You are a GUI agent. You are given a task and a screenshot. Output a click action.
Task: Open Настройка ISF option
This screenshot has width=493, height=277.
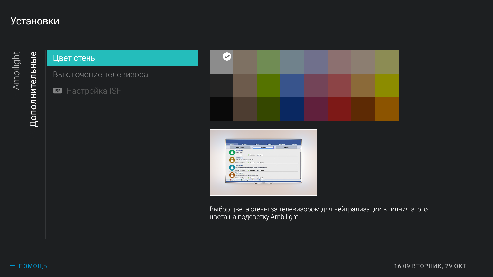pyautogui.click(x=93, y=91)
